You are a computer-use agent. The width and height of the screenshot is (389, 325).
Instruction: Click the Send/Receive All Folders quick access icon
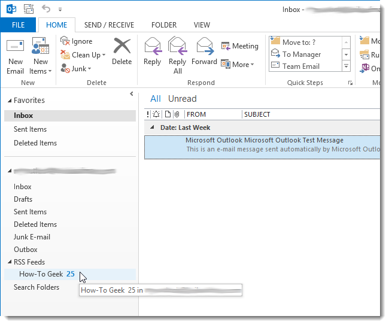click(29, 9)
